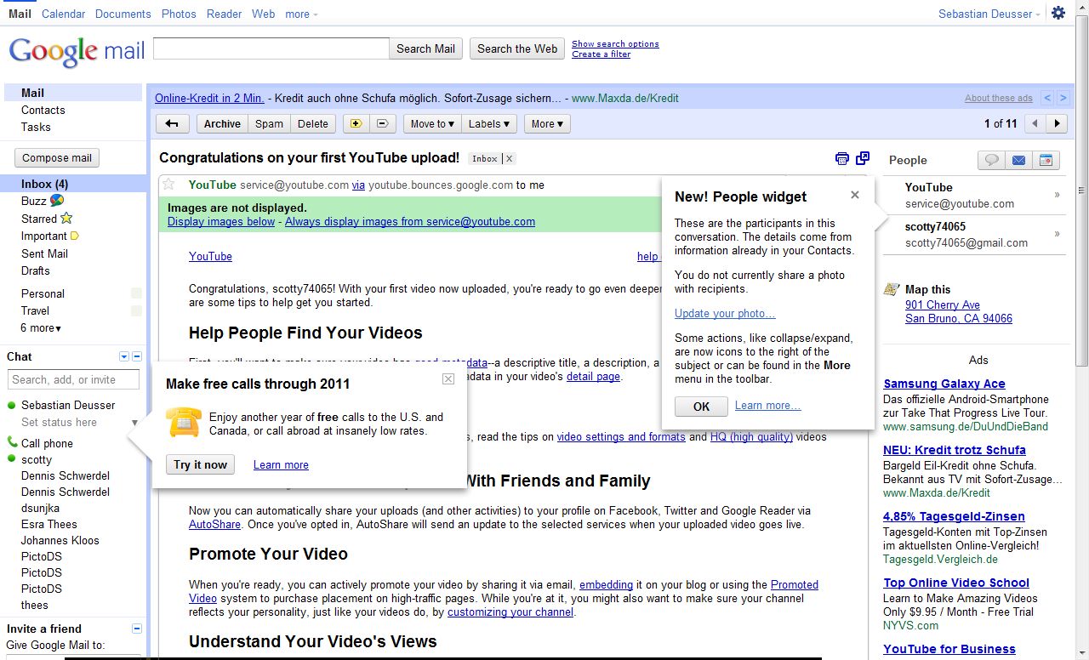Collapse the Chat section minus icon
The width and height of the screenshot is (1089, 660).
point(138,356)
